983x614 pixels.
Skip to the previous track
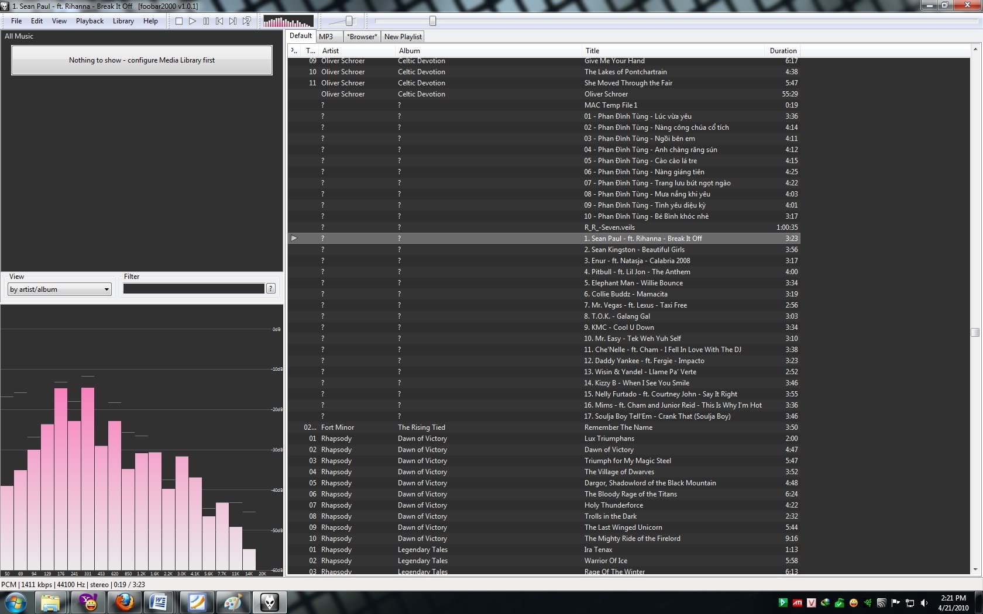point(219,21)
